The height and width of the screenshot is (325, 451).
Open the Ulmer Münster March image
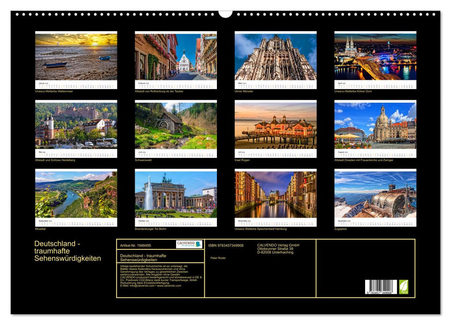tap(275, 56)
